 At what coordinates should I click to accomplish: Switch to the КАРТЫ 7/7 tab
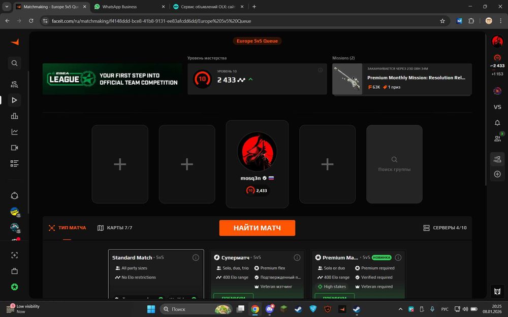[x=115, y=228]
